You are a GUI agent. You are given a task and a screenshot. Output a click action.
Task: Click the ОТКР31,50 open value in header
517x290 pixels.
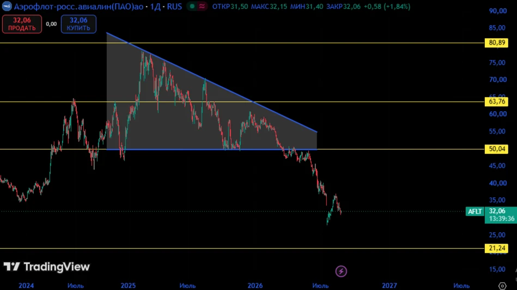click(230, 7)
